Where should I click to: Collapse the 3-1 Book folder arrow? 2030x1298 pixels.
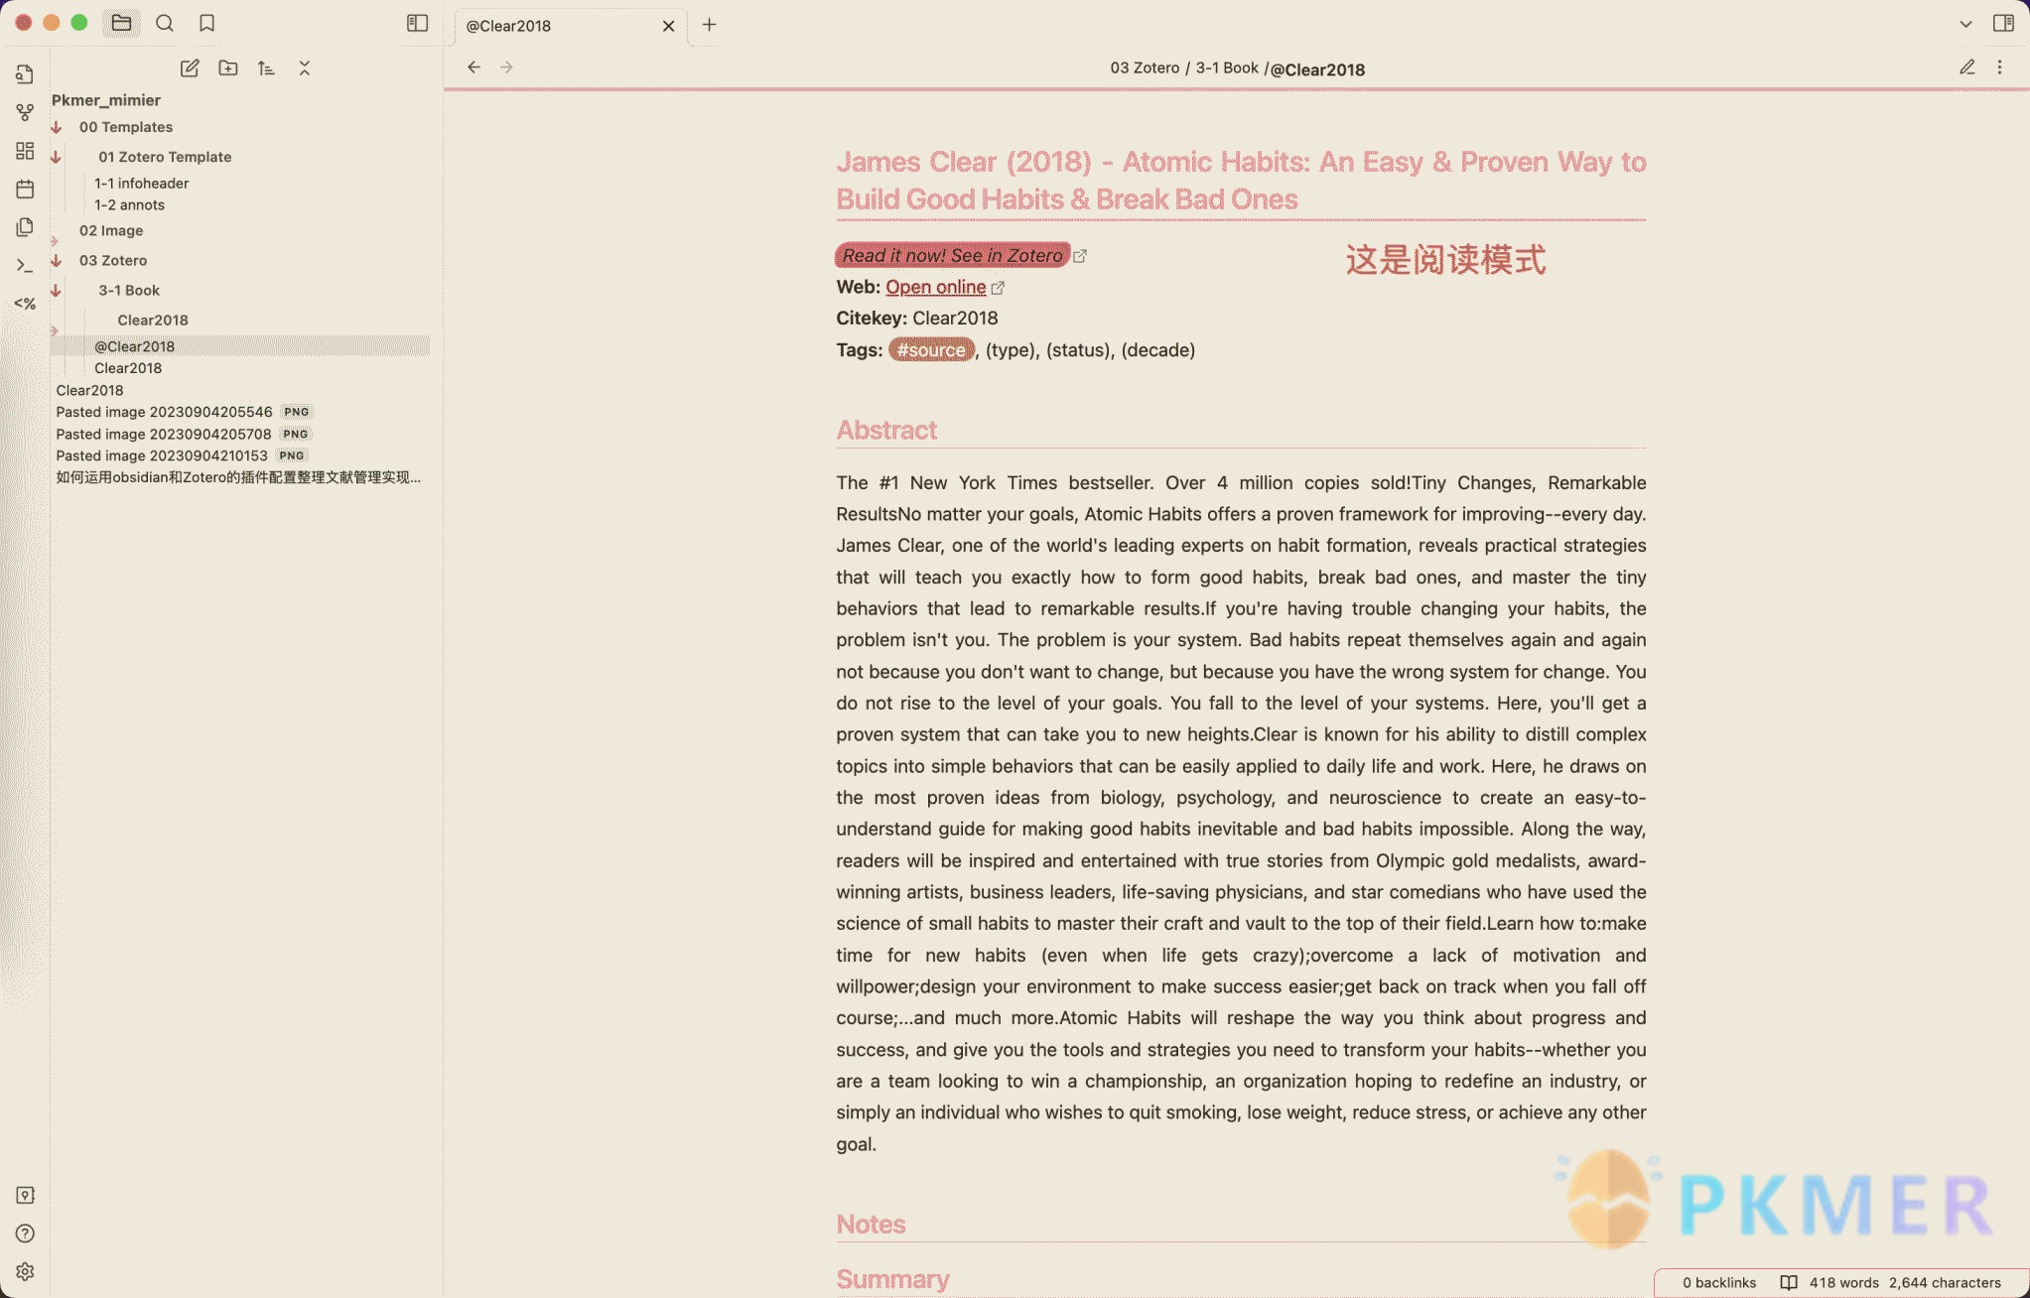click(57, 290)
